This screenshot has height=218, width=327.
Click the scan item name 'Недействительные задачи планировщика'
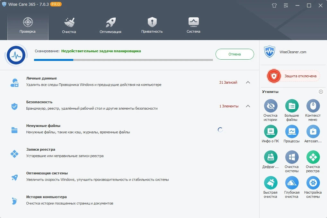(101, 51)
